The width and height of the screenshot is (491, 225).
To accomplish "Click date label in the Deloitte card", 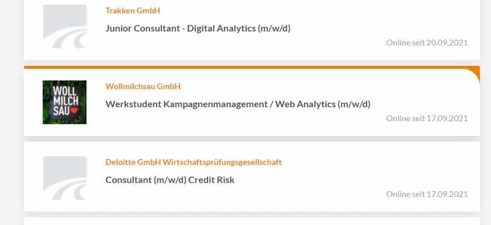I will tap(427, 194).
